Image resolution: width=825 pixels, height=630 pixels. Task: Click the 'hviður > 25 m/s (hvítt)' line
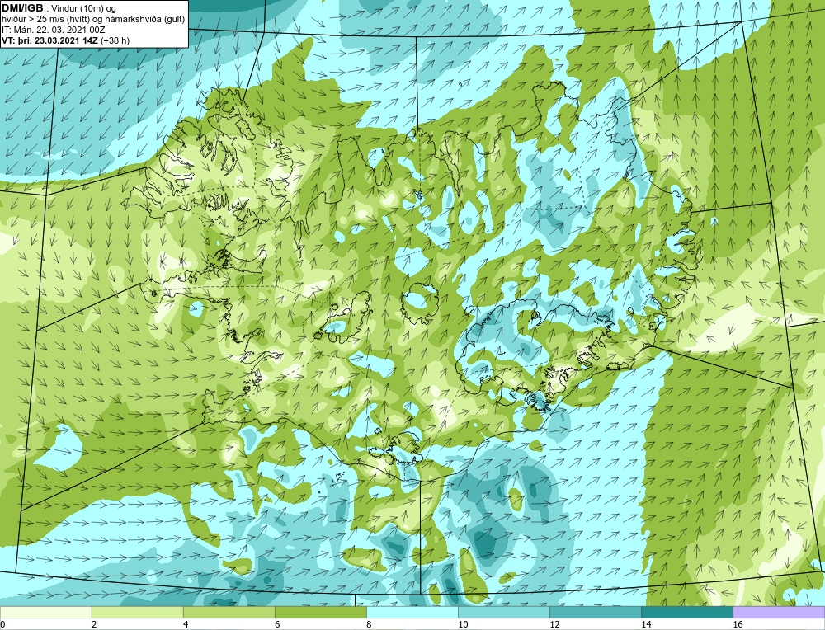[x=45, y=20]
